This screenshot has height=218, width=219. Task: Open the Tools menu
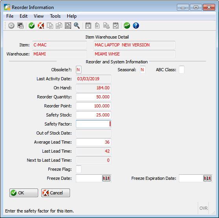click(55, 16)
